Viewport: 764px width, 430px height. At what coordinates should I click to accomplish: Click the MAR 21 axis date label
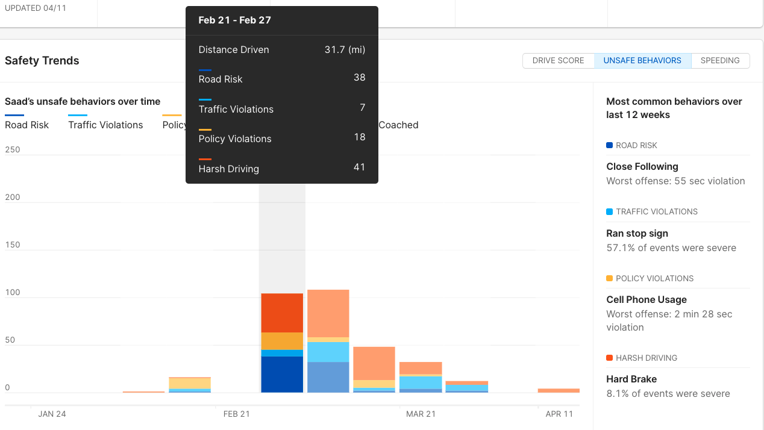[421, 414]
